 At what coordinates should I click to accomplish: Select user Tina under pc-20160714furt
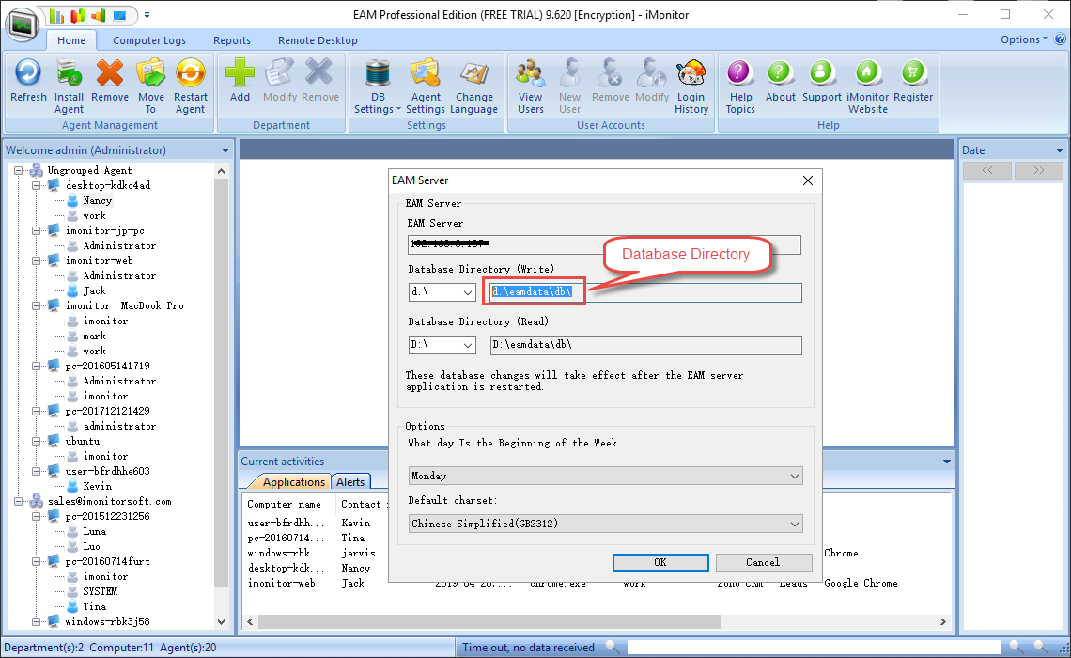94,606
